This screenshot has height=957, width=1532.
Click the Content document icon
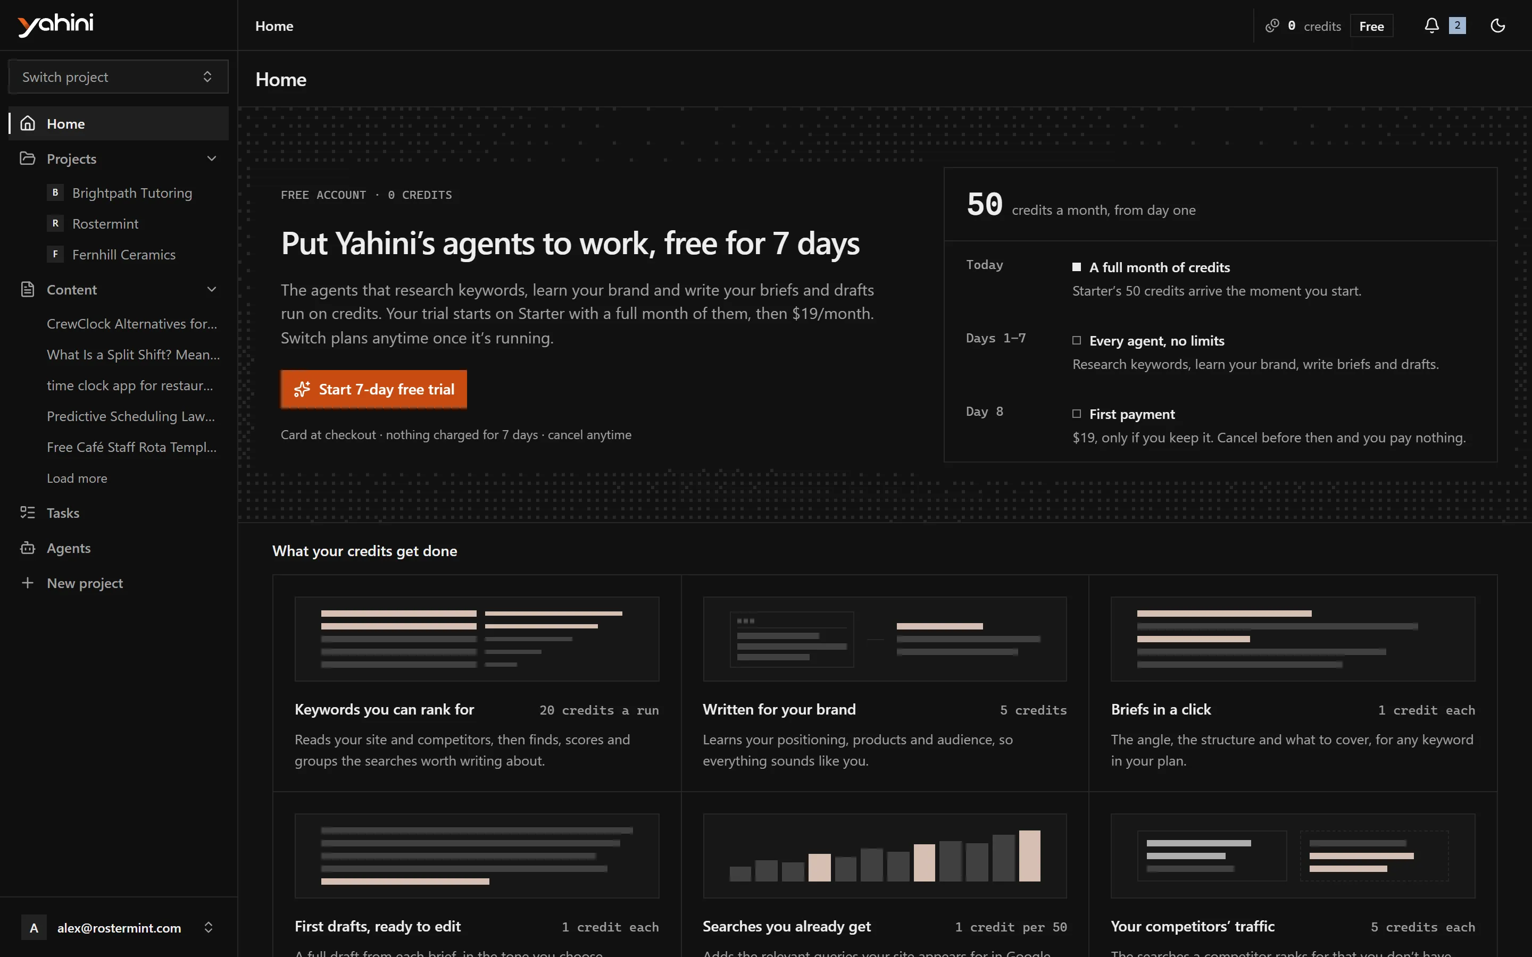tap(27, 289)
